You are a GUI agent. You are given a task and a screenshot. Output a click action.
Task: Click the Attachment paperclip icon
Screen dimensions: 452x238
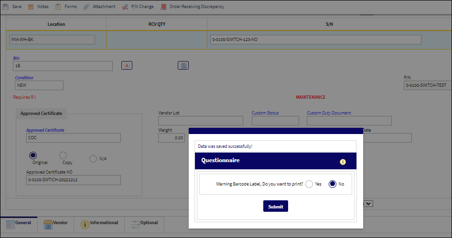click(x=86, y=7)
